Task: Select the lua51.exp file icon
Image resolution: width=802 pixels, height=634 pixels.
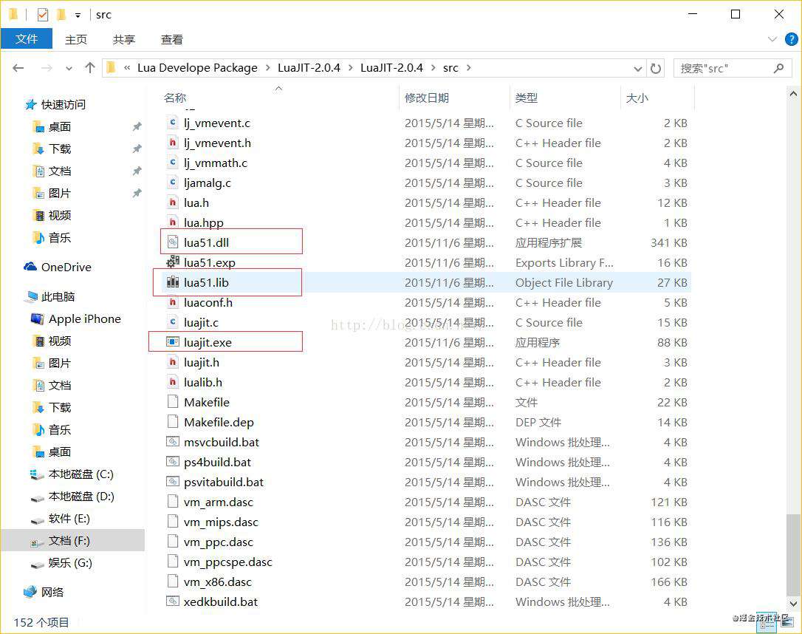Action: [x=173, y=262]
